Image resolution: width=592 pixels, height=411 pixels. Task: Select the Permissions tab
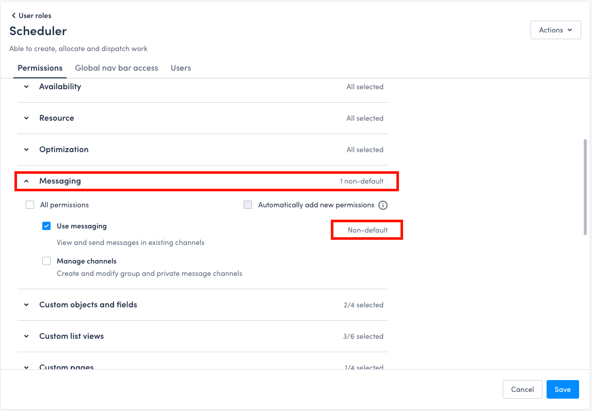tap(40, 68)
